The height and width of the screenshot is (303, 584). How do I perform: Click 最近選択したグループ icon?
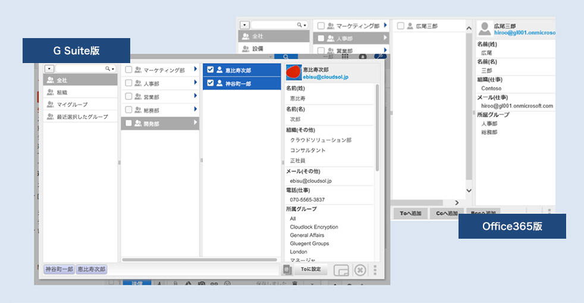pyautogui.click(x=51, y=117)
